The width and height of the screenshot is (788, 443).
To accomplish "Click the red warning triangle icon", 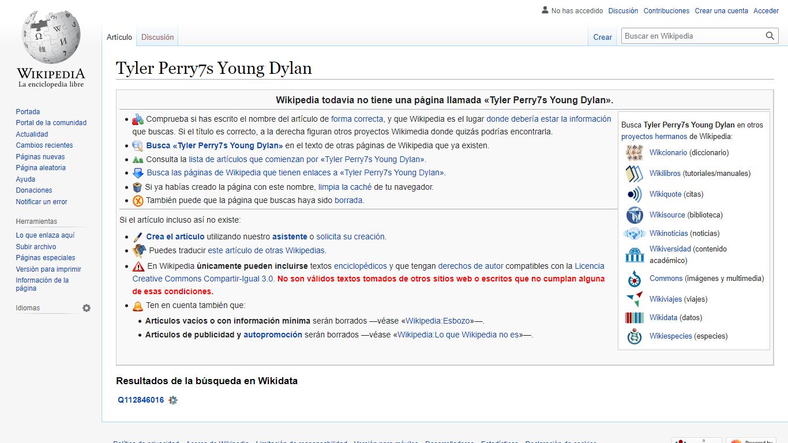I will point(138,266).
